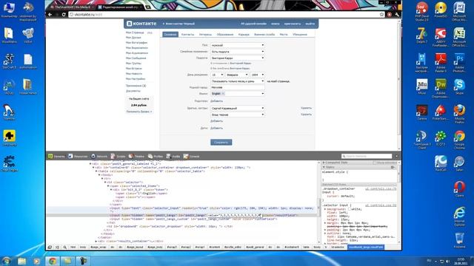Open the Elements panel in DevTools
474x266 pixels.
tap(56, 156)
